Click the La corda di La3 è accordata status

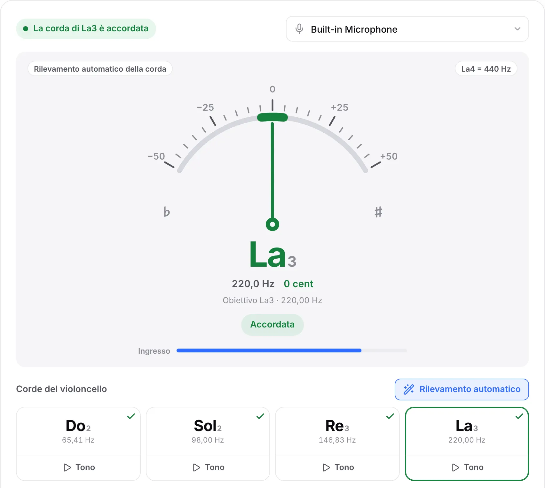(x=86, y=29)
